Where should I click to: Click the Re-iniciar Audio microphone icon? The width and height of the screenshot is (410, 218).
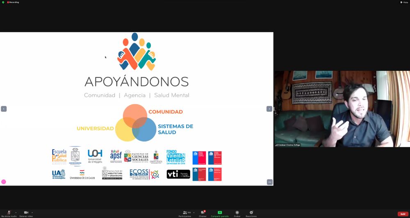coord(9,213)
